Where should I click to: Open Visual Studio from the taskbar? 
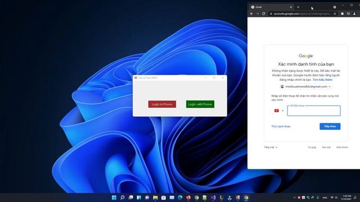coord(213,198)
